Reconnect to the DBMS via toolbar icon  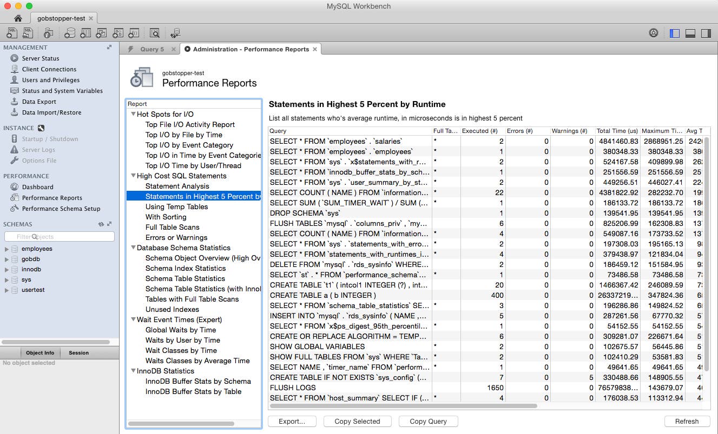[175, 32]
